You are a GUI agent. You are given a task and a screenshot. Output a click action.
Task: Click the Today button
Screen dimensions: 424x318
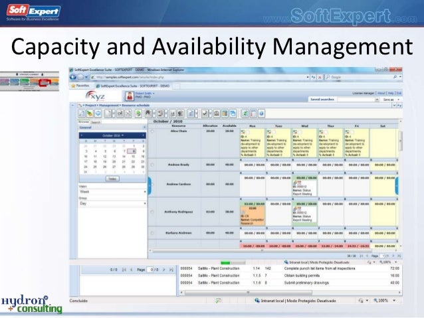point(112,179)
